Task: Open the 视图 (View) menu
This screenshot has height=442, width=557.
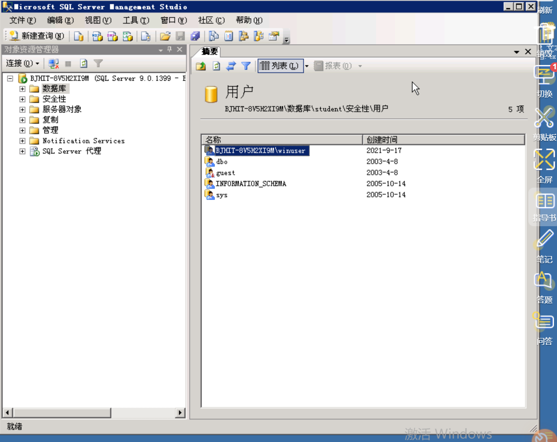Action: 98,20
